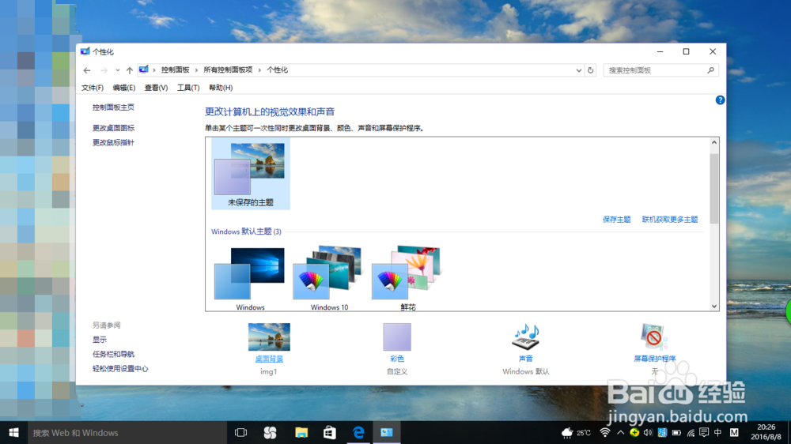Open the 文件(F) menu
This screenshot has height=444, width=791.
[x=93, y=88]
